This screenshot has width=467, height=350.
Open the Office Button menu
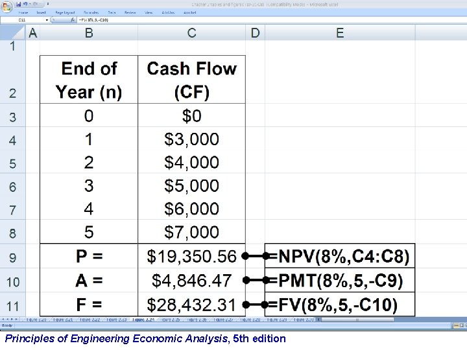(6, 6)
